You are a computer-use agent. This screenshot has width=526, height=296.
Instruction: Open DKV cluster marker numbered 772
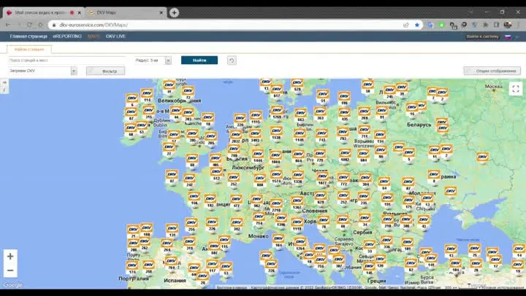pos(343,180)
